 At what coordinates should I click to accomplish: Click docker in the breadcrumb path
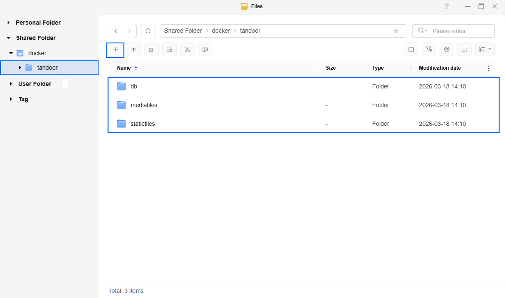tap(221, 31)
